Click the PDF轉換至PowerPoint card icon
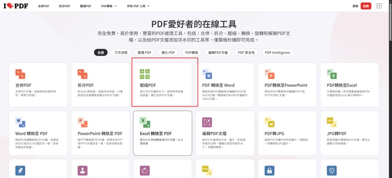The image size is (392, 178). [x=269, y=74]
